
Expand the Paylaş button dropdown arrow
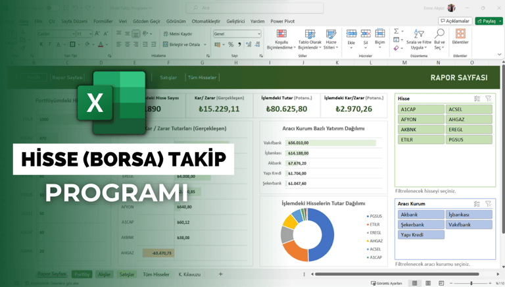[500, 21]
